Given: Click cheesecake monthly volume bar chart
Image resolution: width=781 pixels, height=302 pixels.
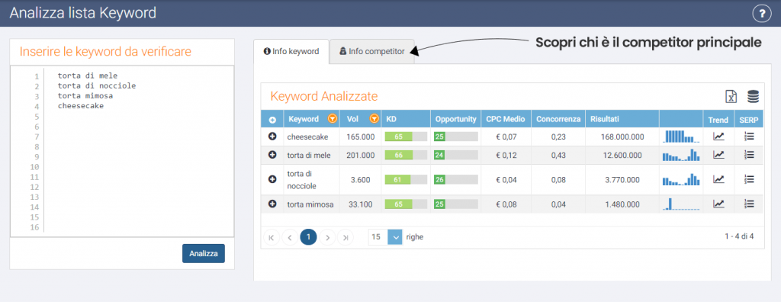Looking at the screenshot, I should pos(681,136).
